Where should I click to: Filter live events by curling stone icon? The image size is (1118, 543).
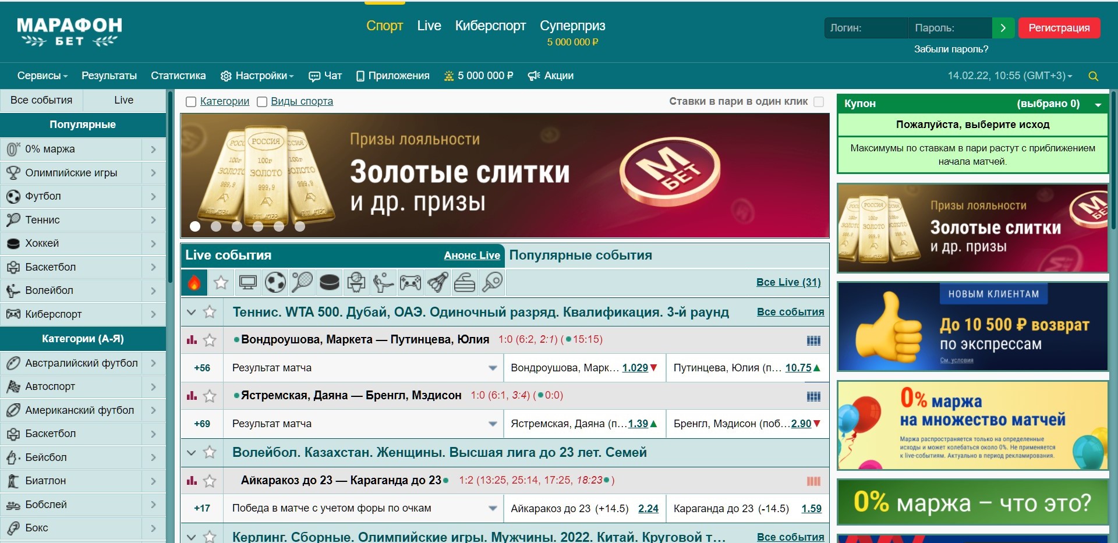pos(464,282)
